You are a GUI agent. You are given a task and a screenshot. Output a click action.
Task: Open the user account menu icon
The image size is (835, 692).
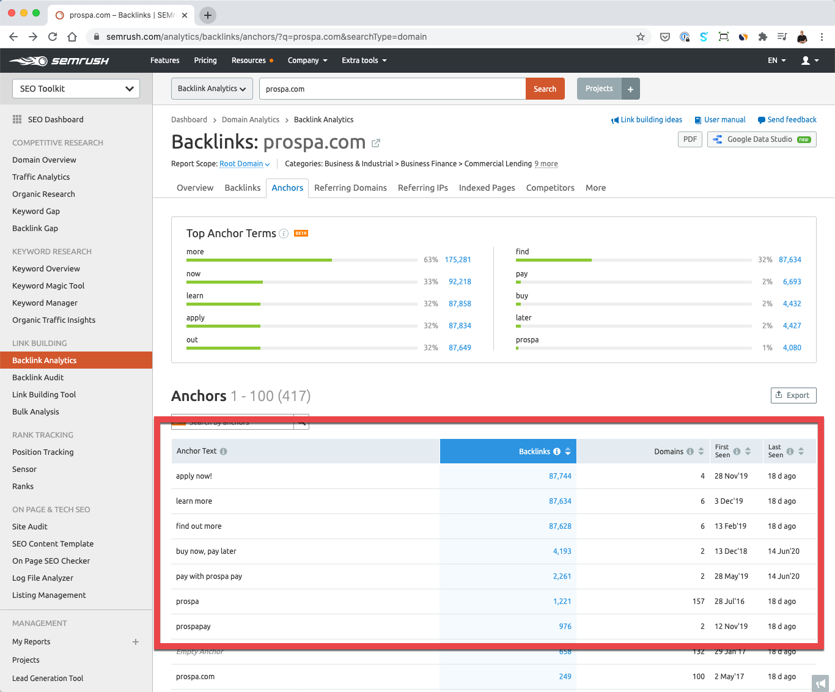point(809,61)
